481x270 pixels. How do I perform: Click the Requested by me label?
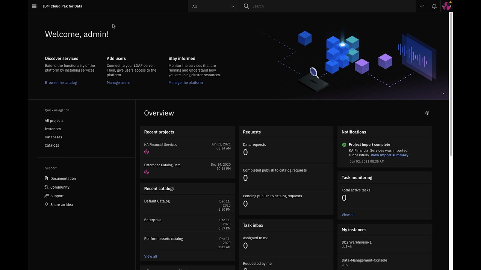click(257, 264)
